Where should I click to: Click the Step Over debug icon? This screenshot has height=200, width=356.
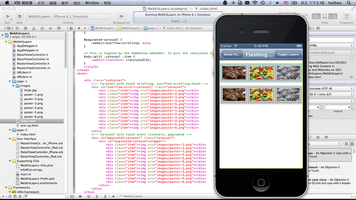coord(88,196)
